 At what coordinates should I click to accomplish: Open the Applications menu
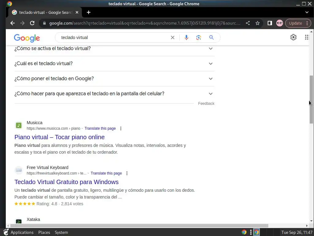(x=22, y=232)
